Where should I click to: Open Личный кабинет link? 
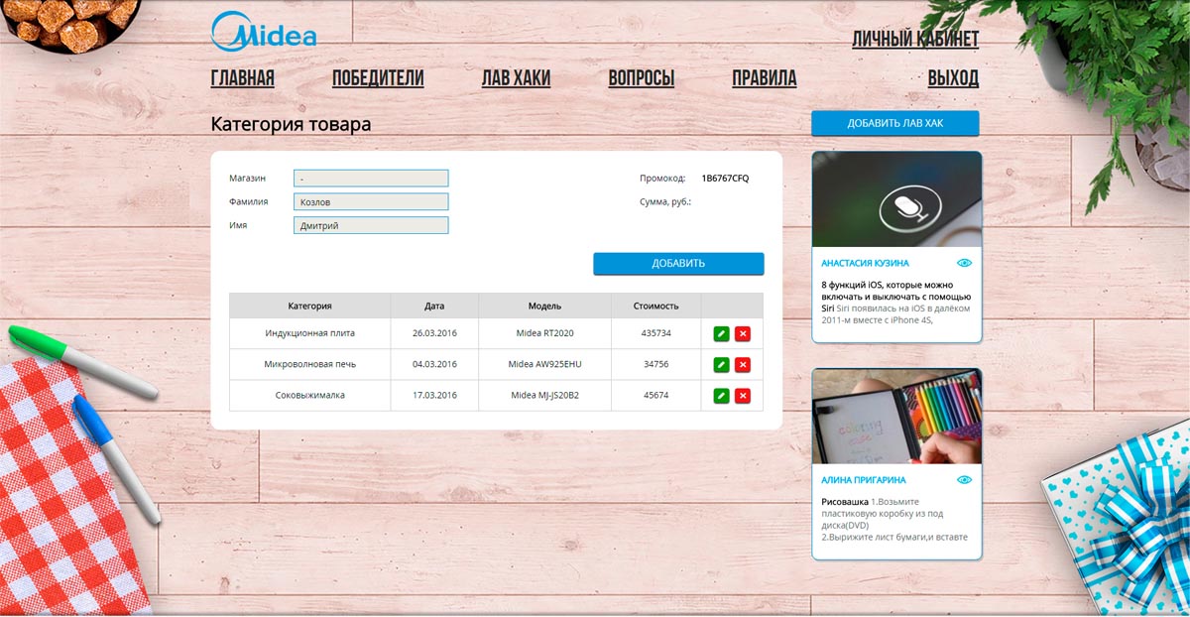(915, 40)
